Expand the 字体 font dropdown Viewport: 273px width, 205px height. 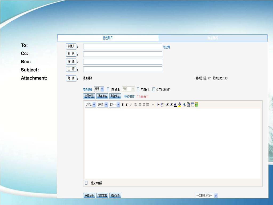point(102,104)
